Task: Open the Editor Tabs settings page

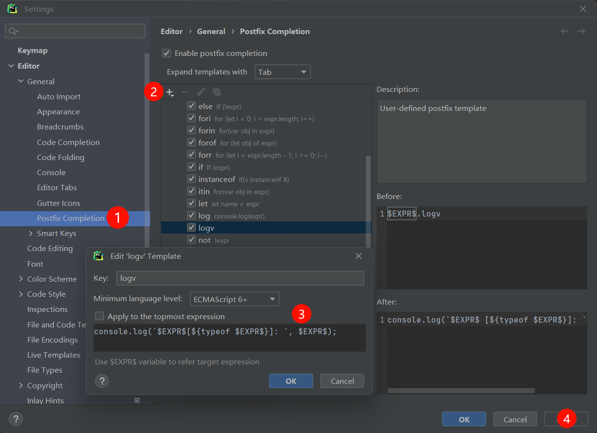Action: point(57,188)
